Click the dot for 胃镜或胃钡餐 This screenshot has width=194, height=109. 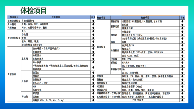(93, 21)
